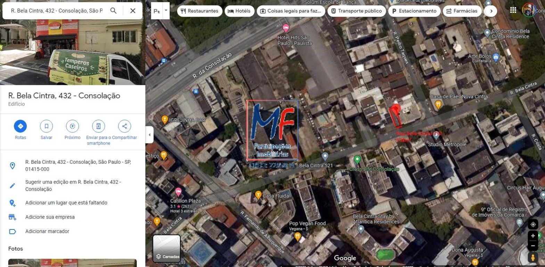Center map on my location
This screenshot has height=267, width=545.
click(533, 225)
